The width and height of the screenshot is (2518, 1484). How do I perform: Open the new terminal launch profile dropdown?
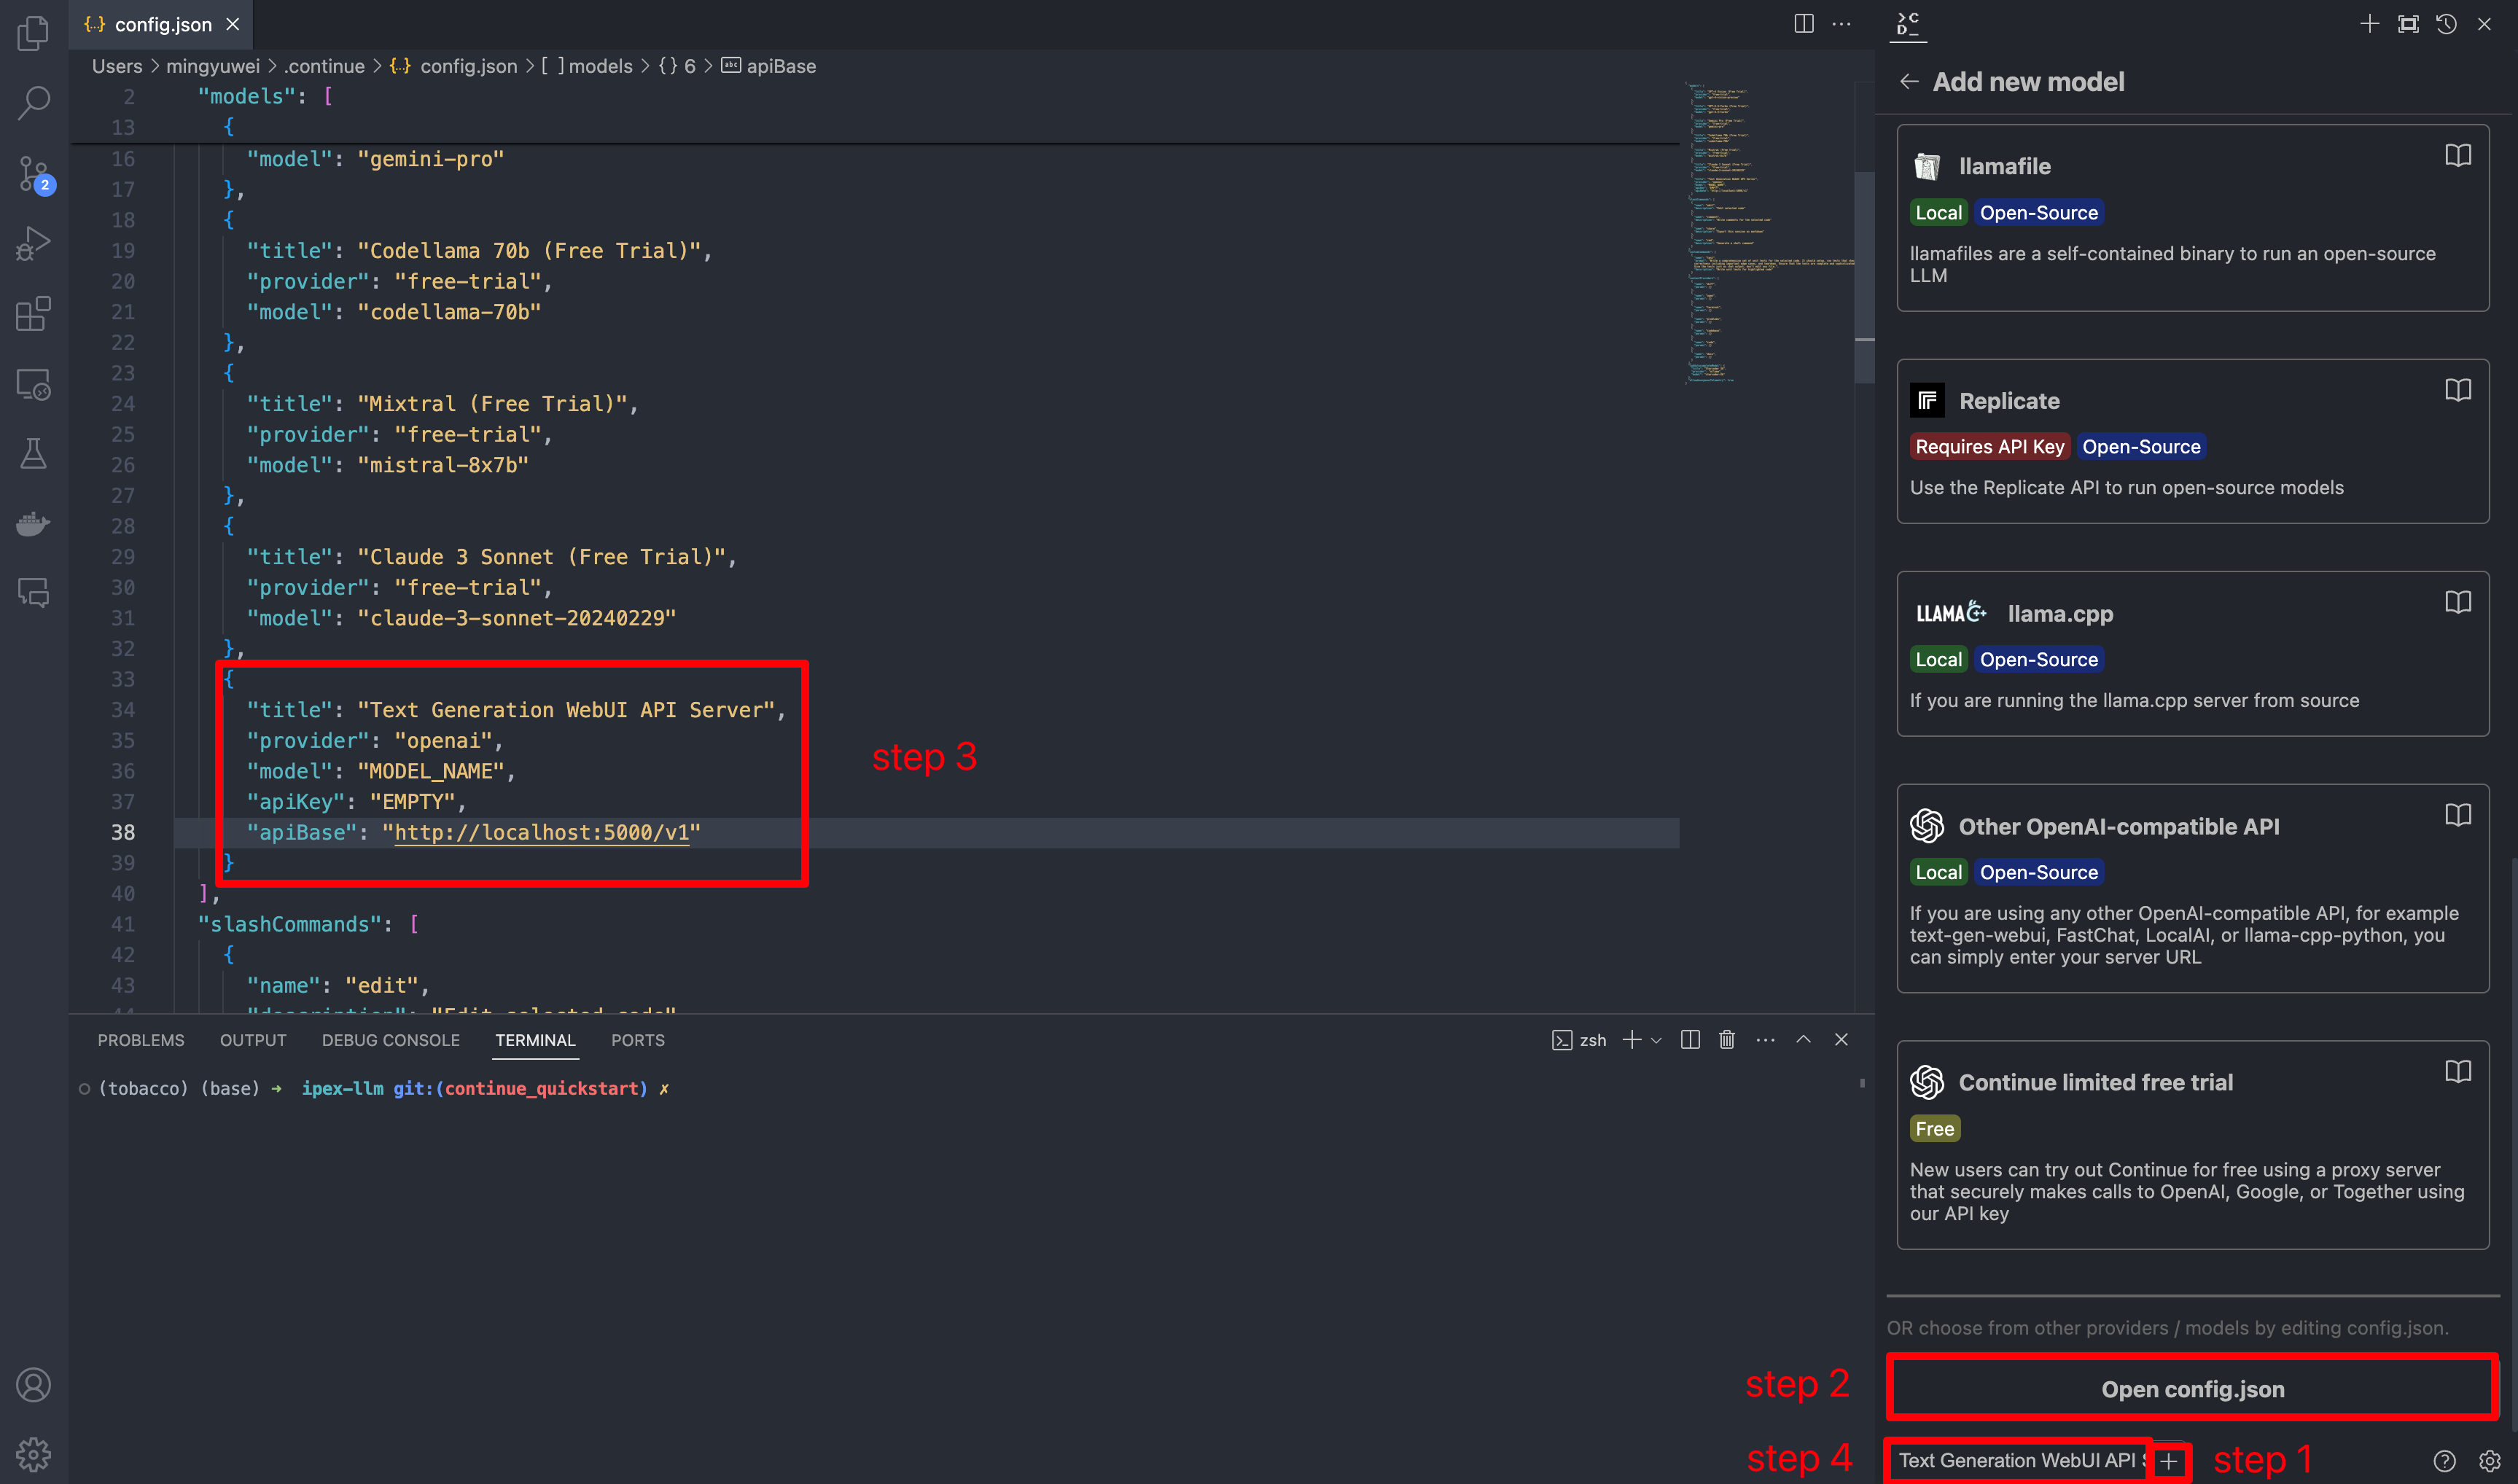[x=1657, y=1040]
